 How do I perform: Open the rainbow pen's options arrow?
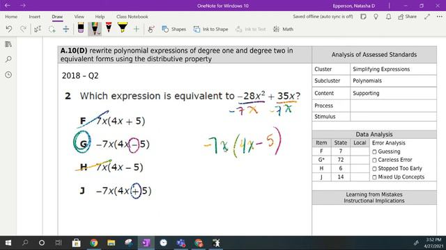99,34
